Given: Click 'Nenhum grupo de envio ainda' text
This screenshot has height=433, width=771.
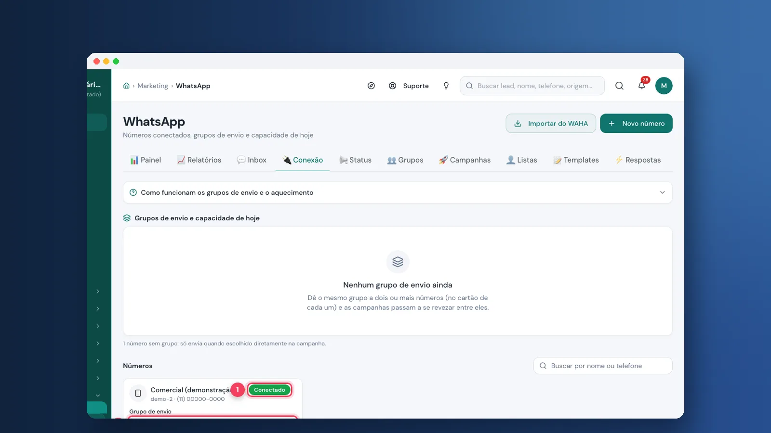Looking at the screenshot, I should pos(398,285).
